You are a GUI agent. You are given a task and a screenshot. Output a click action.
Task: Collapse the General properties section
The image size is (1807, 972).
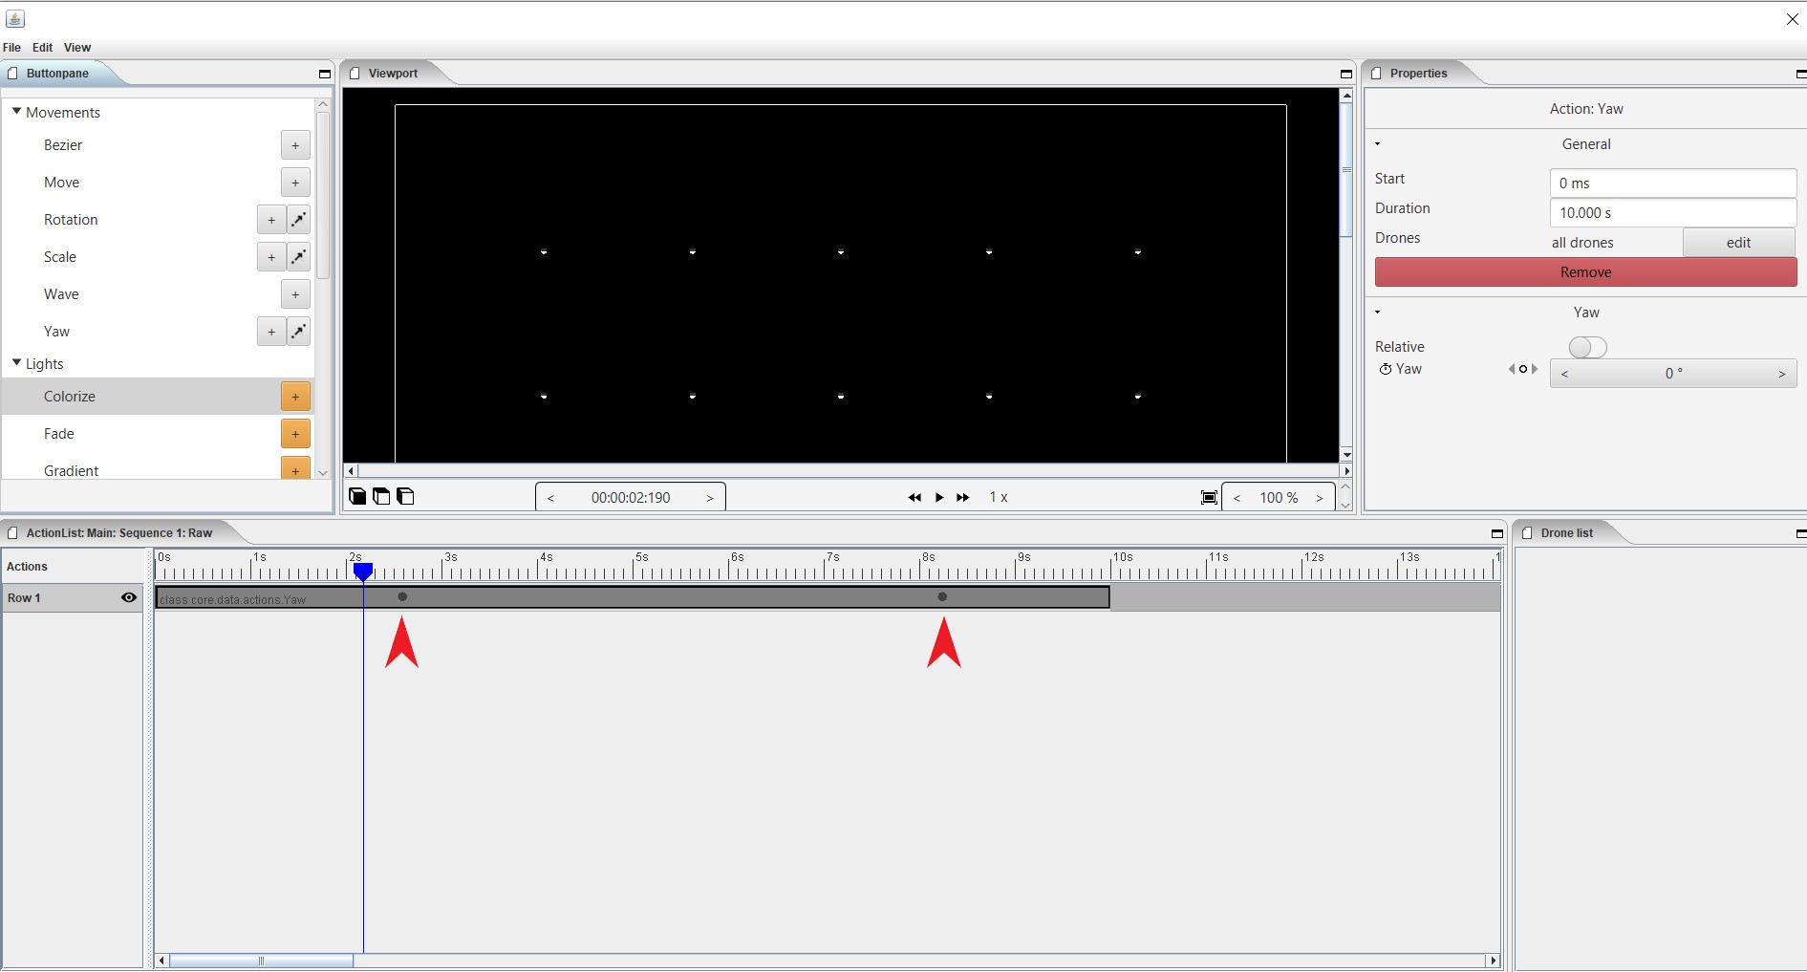(1377, 144)
